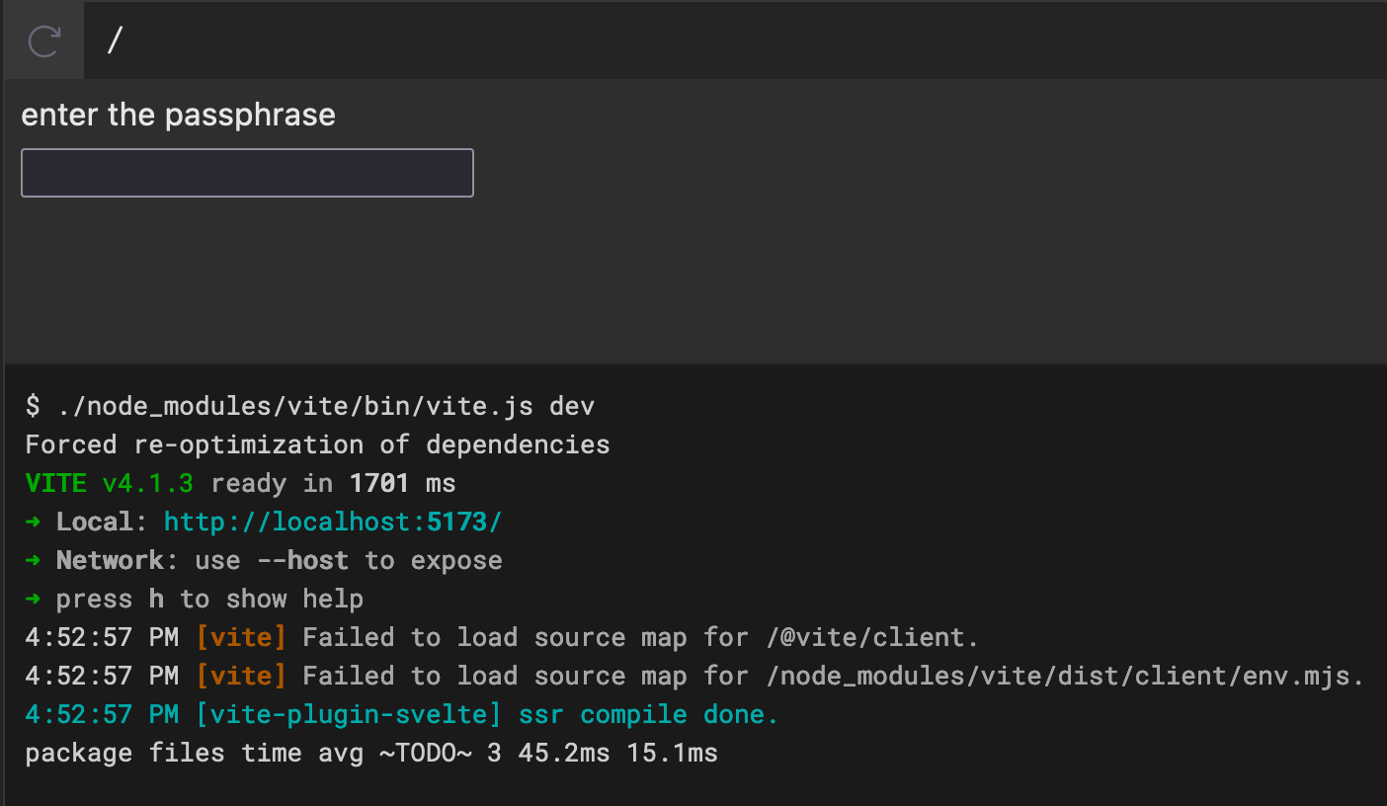This screenshot has height=806, width=1387.
Task: Click the "package files time avg" stats line
Action: (371, 753)
